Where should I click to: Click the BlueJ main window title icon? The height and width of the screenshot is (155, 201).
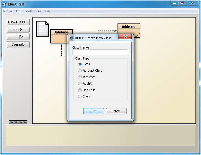coord(4,4)
